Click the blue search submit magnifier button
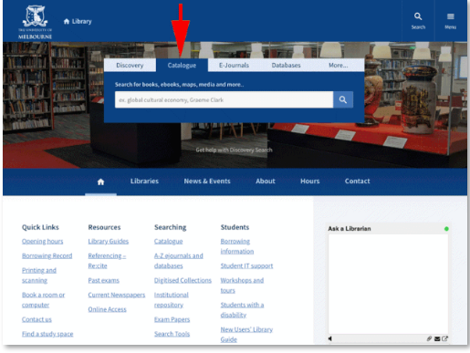This screenshot has width=470, height=353. click(343, 99)
